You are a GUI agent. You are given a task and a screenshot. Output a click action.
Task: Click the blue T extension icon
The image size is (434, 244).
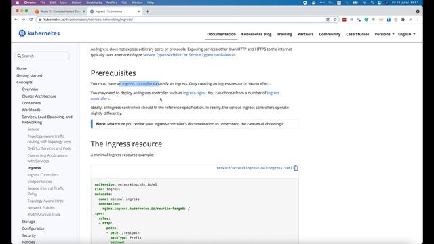pos(389,20)
